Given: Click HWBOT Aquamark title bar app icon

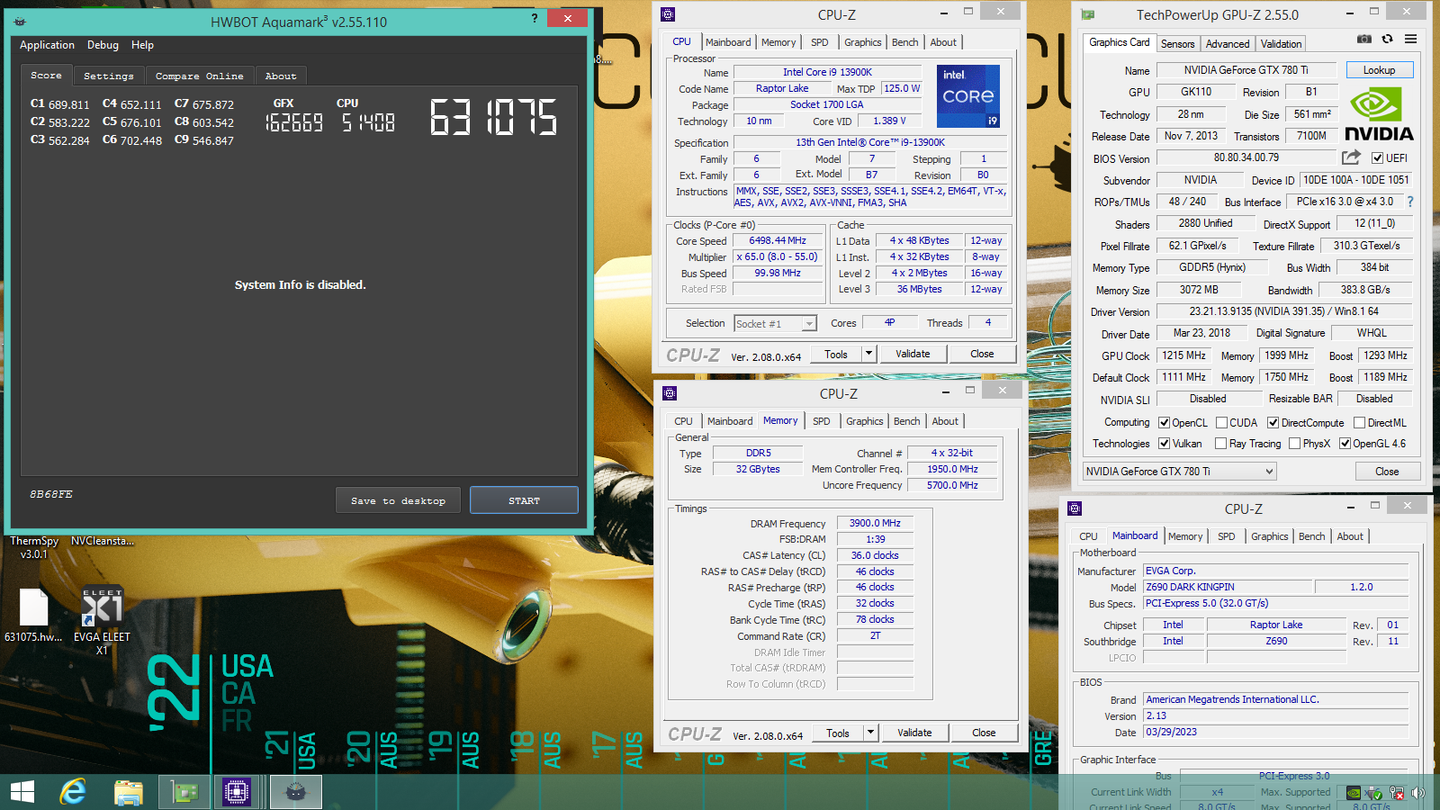Looking at the screenshot, I should pos(20,21).
